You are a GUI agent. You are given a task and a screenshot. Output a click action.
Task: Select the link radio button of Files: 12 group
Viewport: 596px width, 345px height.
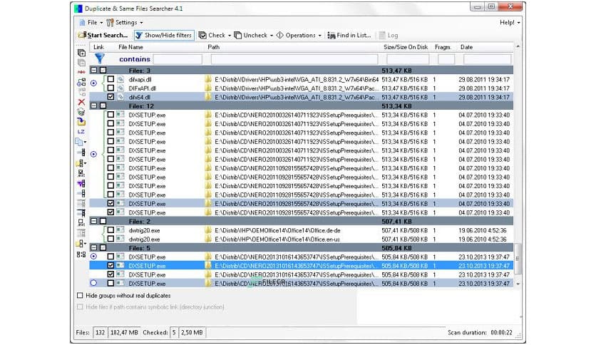(93, 154)
